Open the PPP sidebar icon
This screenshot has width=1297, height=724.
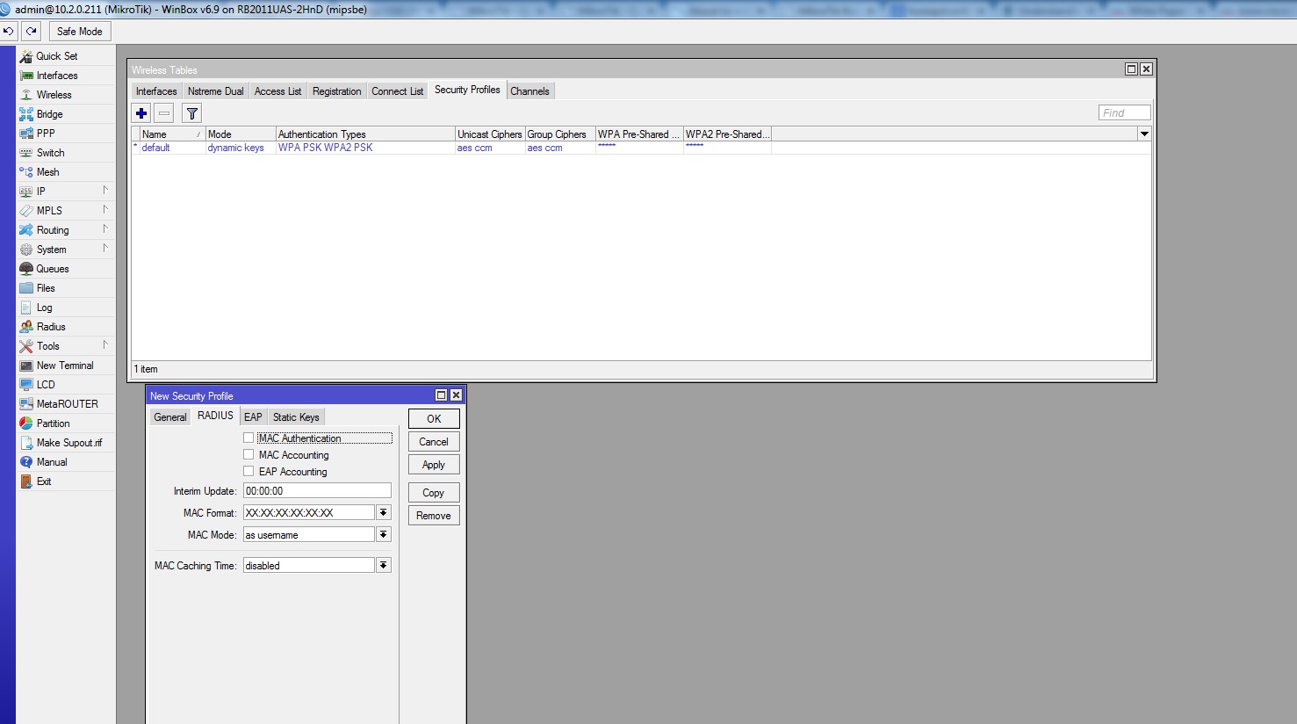tap(26, 134)
